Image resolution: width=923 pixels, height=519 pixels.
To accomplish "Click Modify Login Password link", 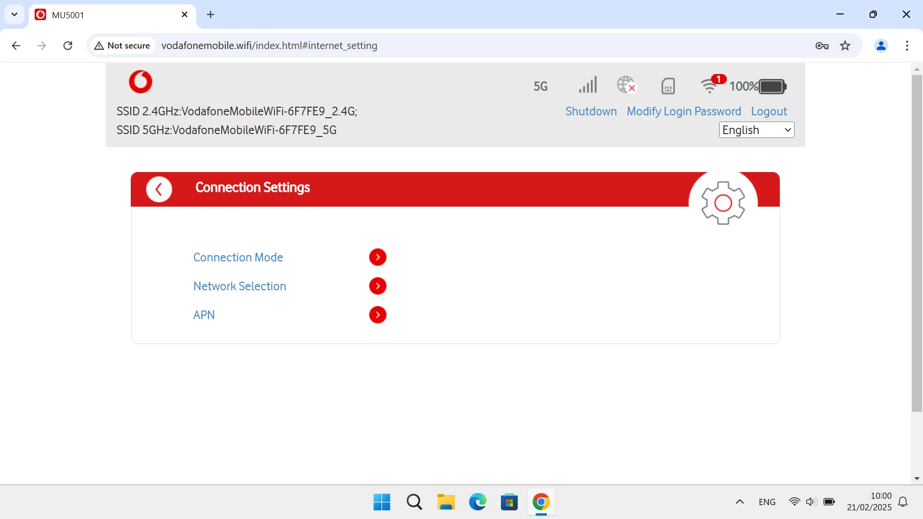I will [x=684, y=111].
